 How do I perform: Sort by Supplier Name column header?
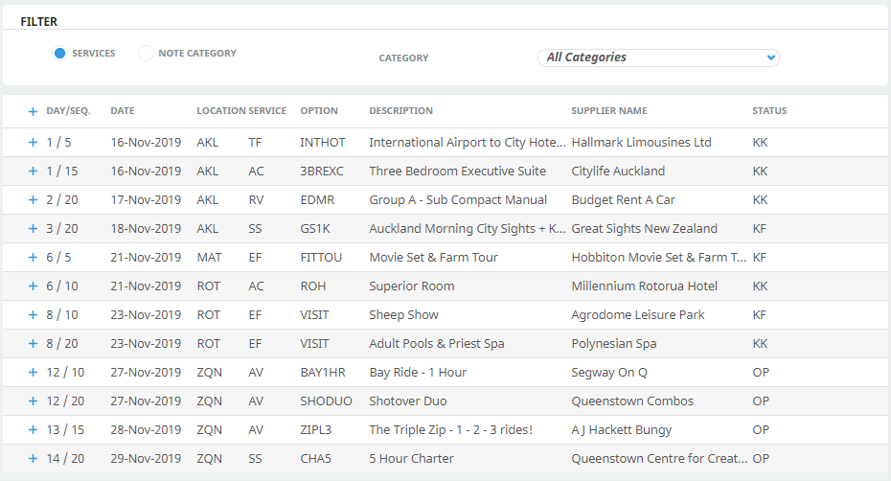pyautogui.click(x=608, y=111)
